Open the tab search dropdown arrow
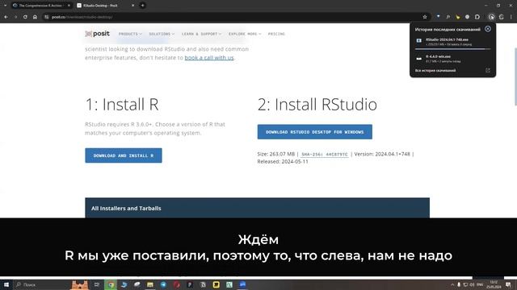Viewport: 517px width, 290px height. point(5,6)
